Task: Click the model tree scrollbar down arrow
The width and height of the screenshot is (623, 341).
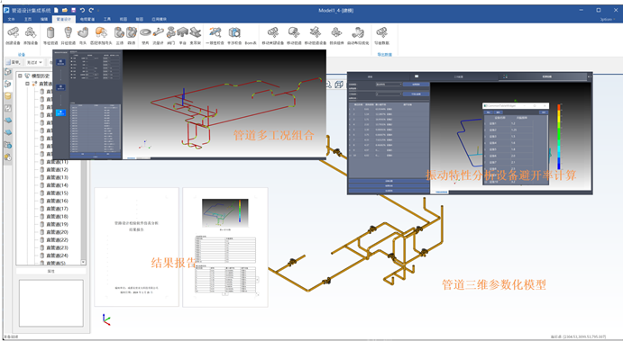Action: tap(83, 262)
